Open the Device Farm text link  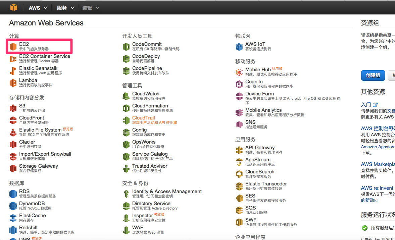click(259, 94)
